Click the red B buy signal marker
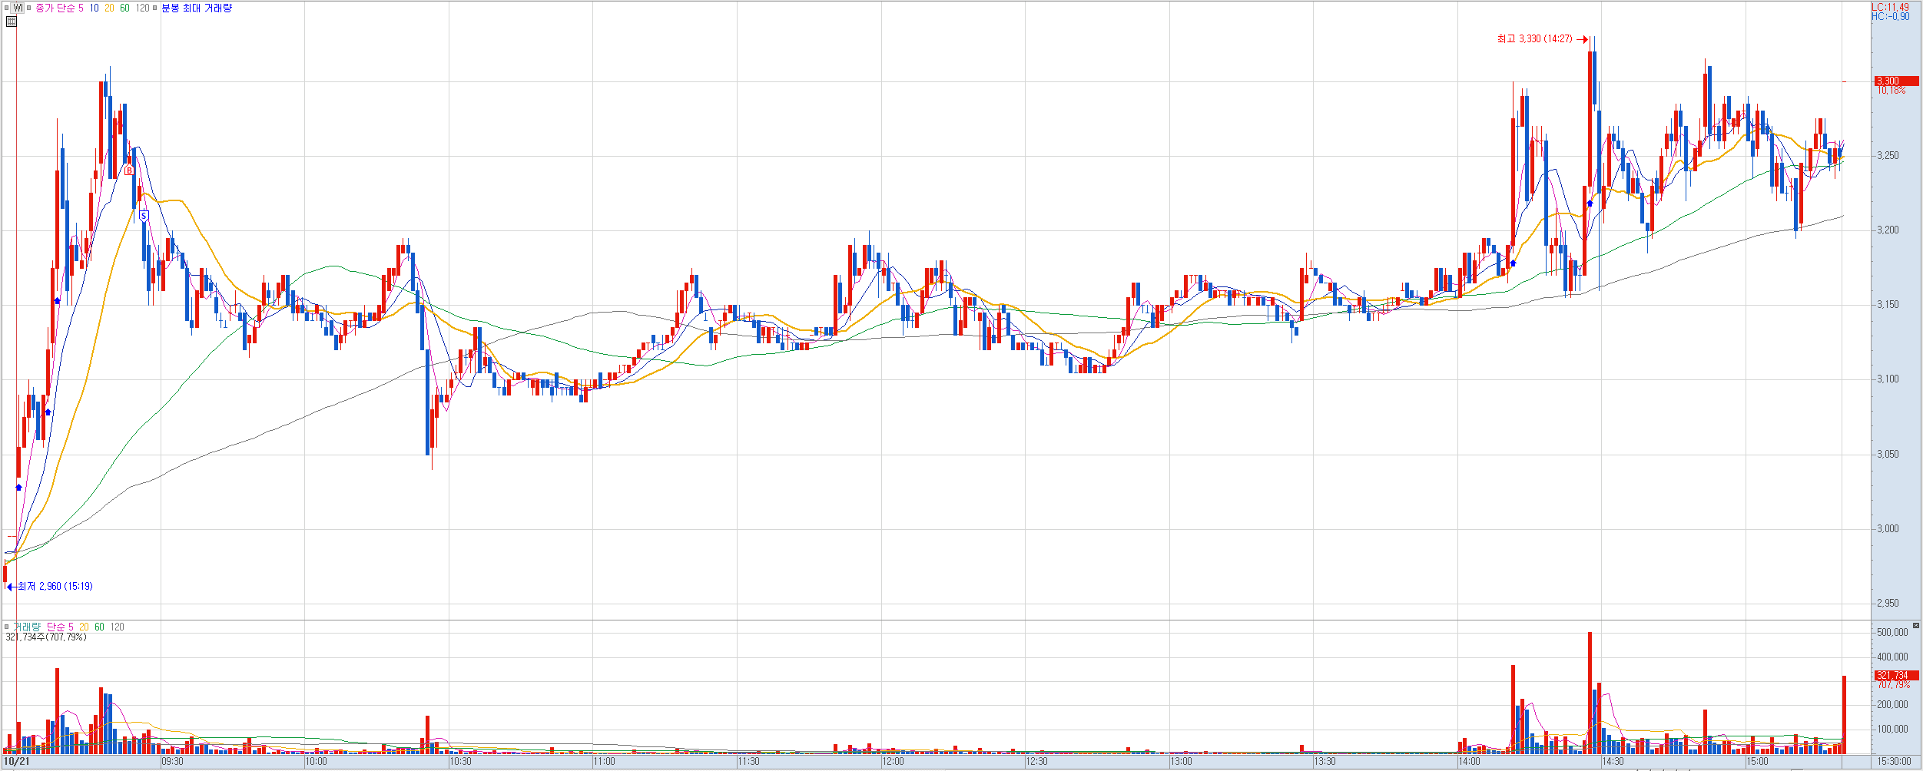Image resolution: width=1923 pixels, height=771 pixels. tap(129, 170)
